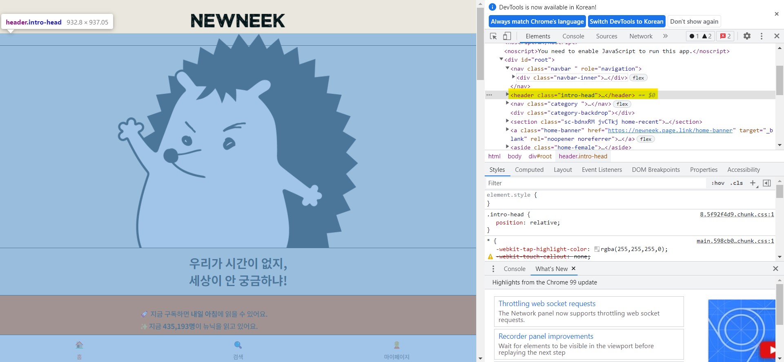Toggle the computed styles sidebar icon

click(767, 183)
